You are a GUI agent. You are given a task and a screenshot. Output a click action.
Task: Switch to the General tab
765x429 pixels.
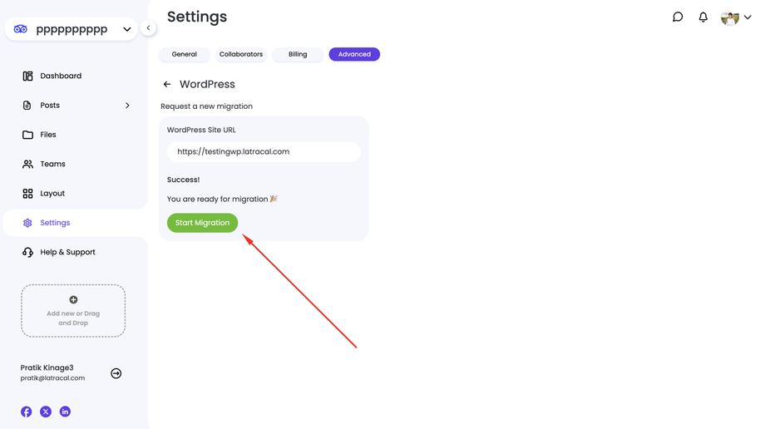pyautogui.click(x=185, y=54)
